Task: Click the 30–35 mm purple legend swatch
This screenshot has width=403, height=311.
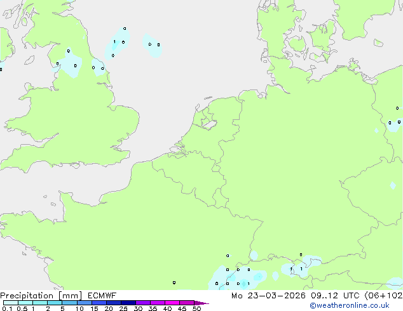Action: tap(143, 303)
